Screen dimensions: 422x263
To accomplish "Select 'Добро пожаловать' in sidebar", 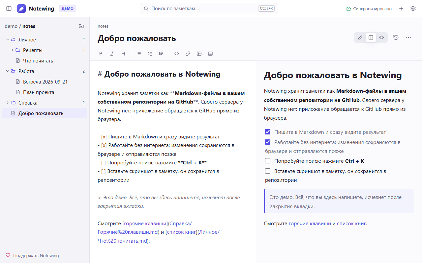I will pos(45,113).
